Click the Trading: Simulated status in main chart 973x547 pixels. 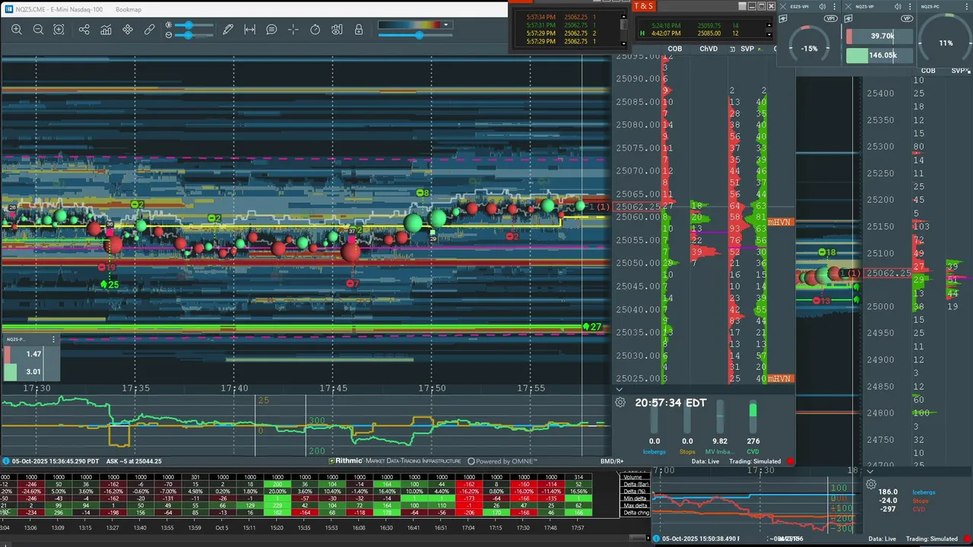click(x=755, y=461)
